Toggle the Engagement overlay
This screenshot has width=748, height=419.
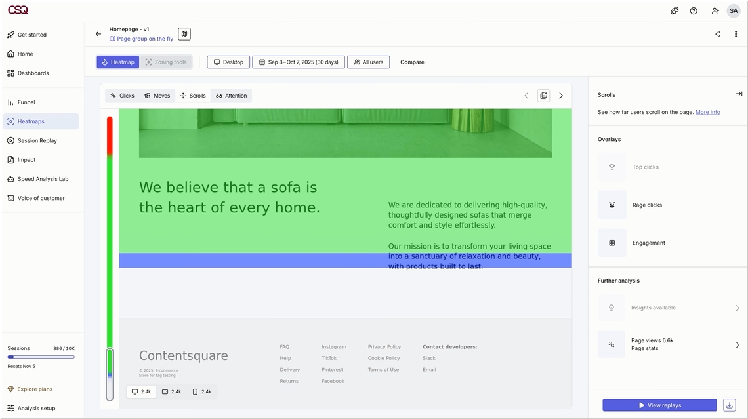(x=612, y=243)
